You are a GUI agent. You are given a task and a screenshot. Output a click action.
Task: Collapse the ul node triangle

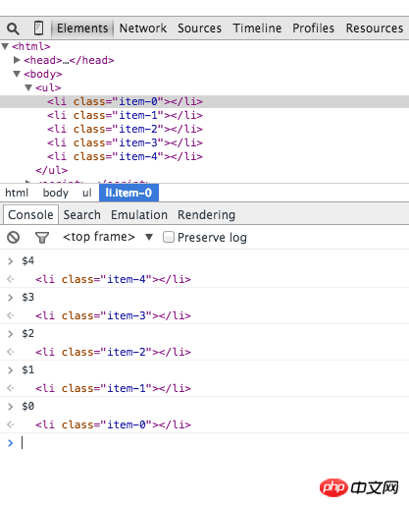[x=28, y=87]
